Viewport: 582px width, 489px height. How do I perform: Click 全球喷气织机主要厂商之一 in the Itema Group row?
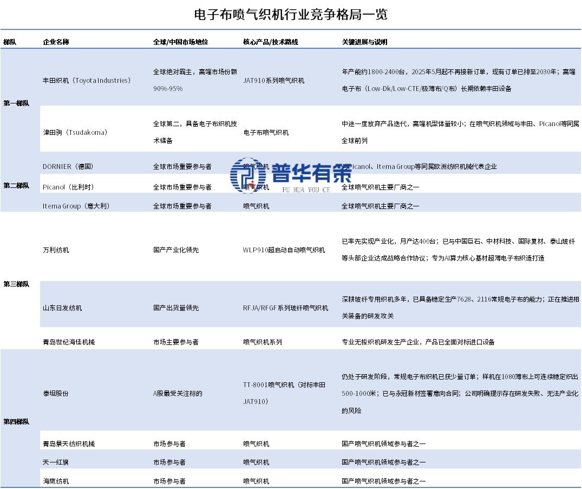381,206
